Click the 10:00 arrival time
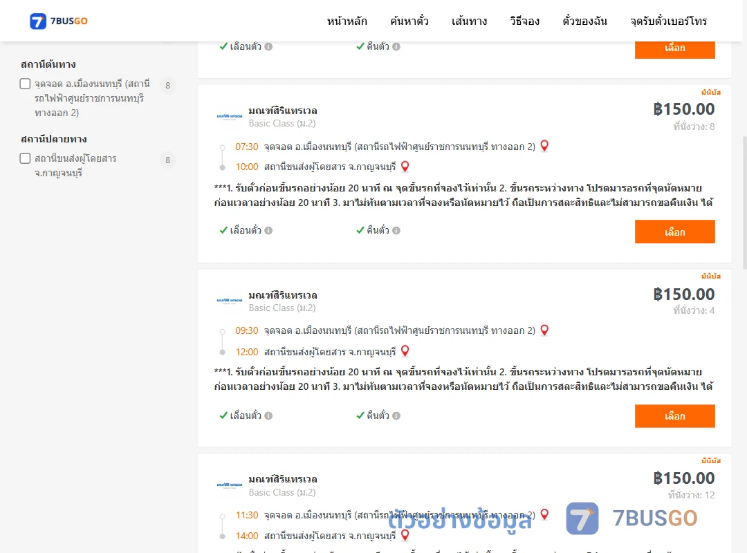This screenshot has width=747, height=553. click(247, 167)
